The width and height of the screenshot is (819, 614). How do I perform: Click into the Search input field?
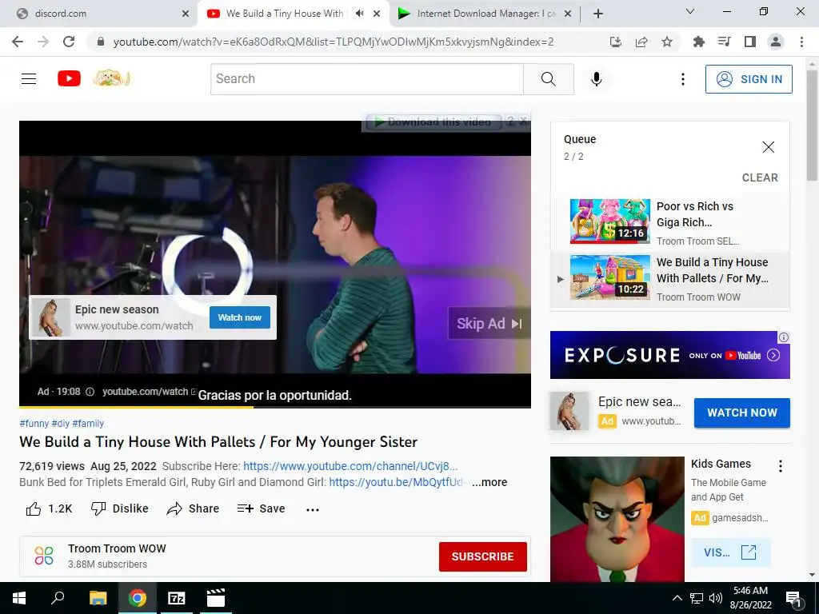tap(366, 79)
